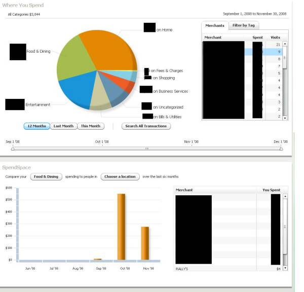Click scroll down arrow in SpendSpace merchant table

285,268
